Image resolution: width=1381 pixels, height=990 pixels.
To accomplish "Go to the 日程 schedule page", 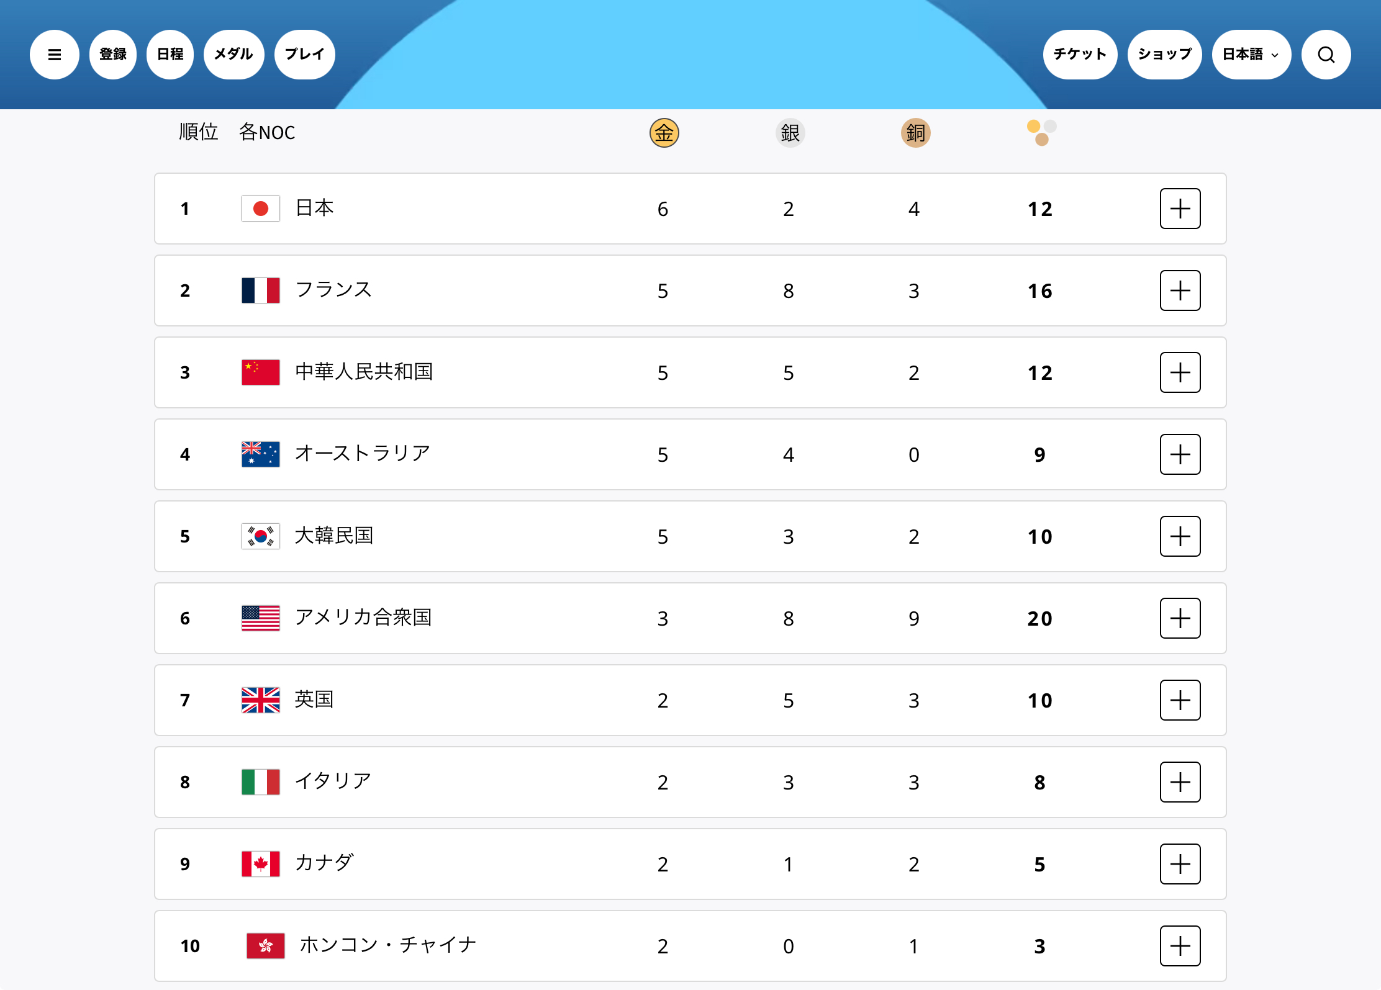I will pyautogui.click(x=170, y=55).
